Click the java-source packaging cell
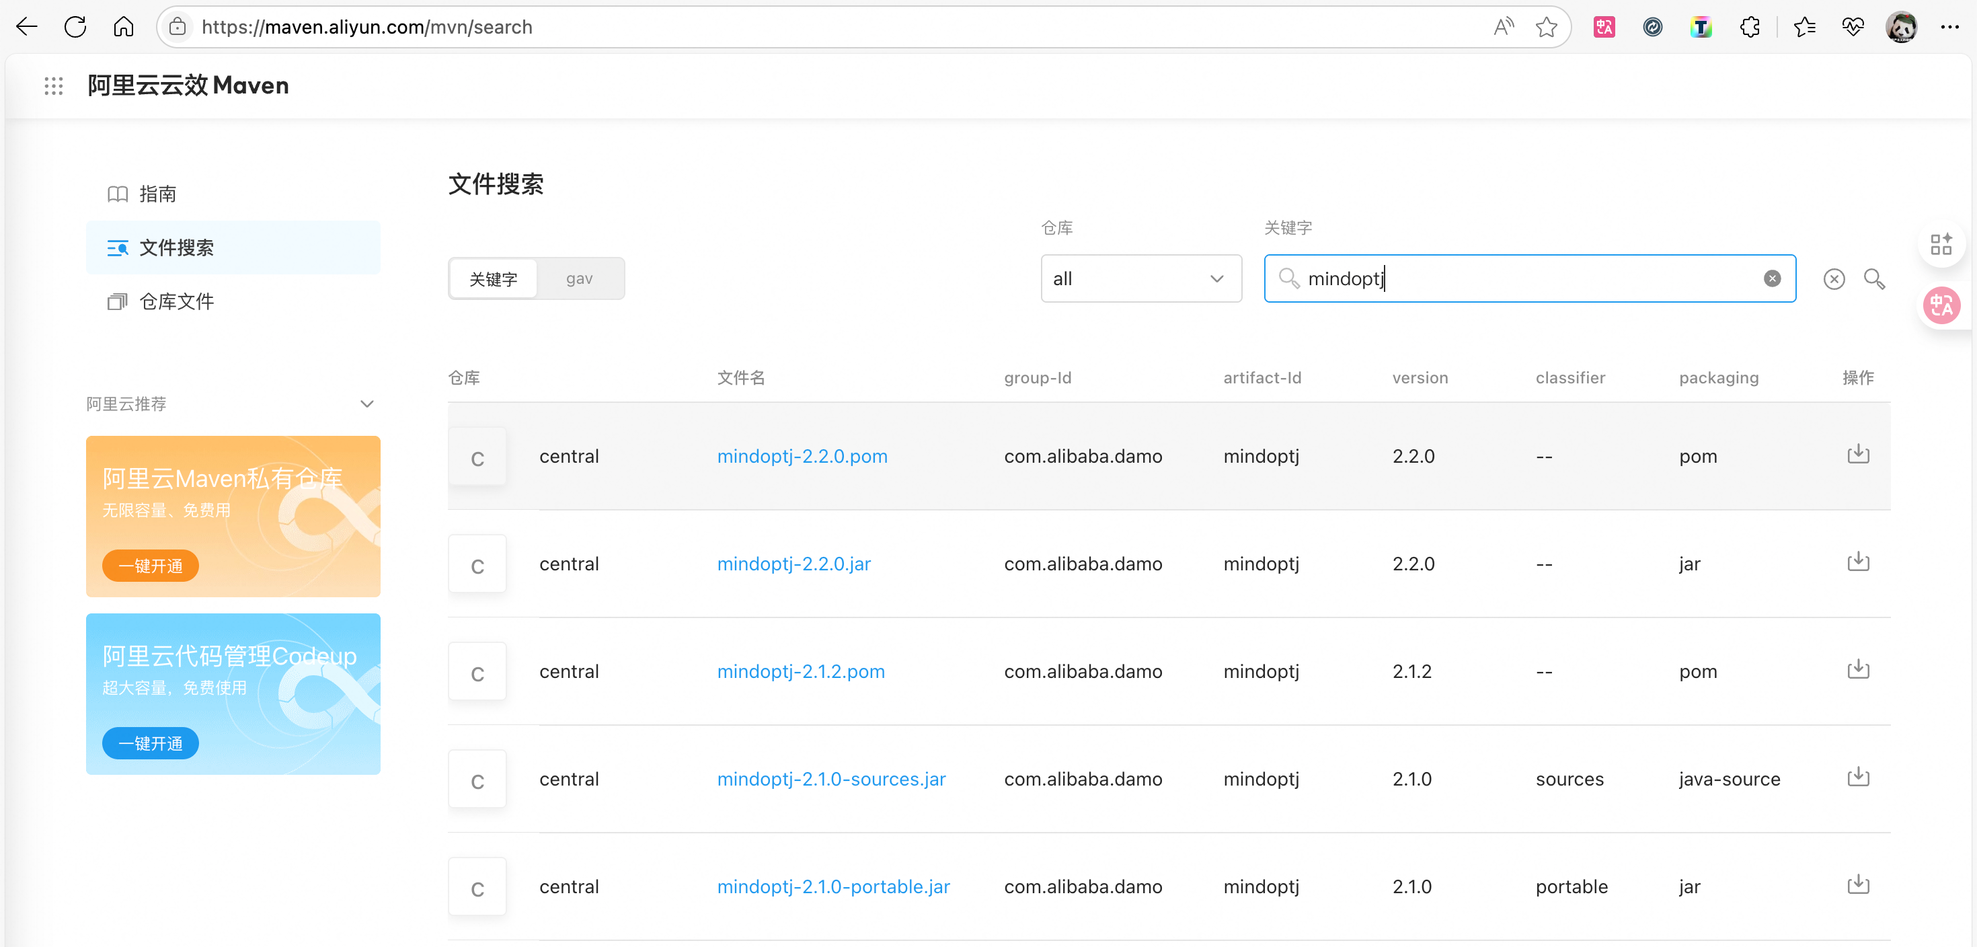 (1729, 778)
